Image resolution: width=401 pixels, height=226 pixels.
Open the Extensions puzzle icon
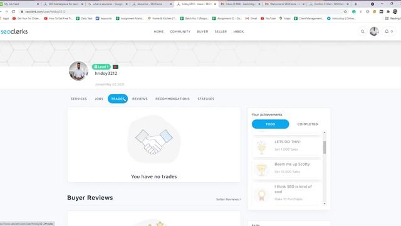(x=388, y=11)
